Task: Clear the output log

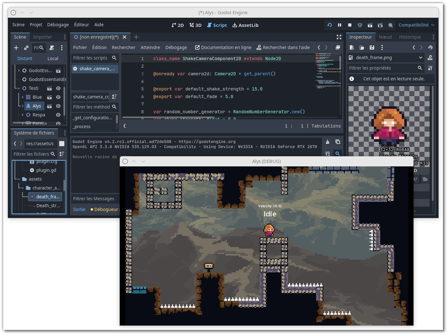Action: (x=328, y=142)
